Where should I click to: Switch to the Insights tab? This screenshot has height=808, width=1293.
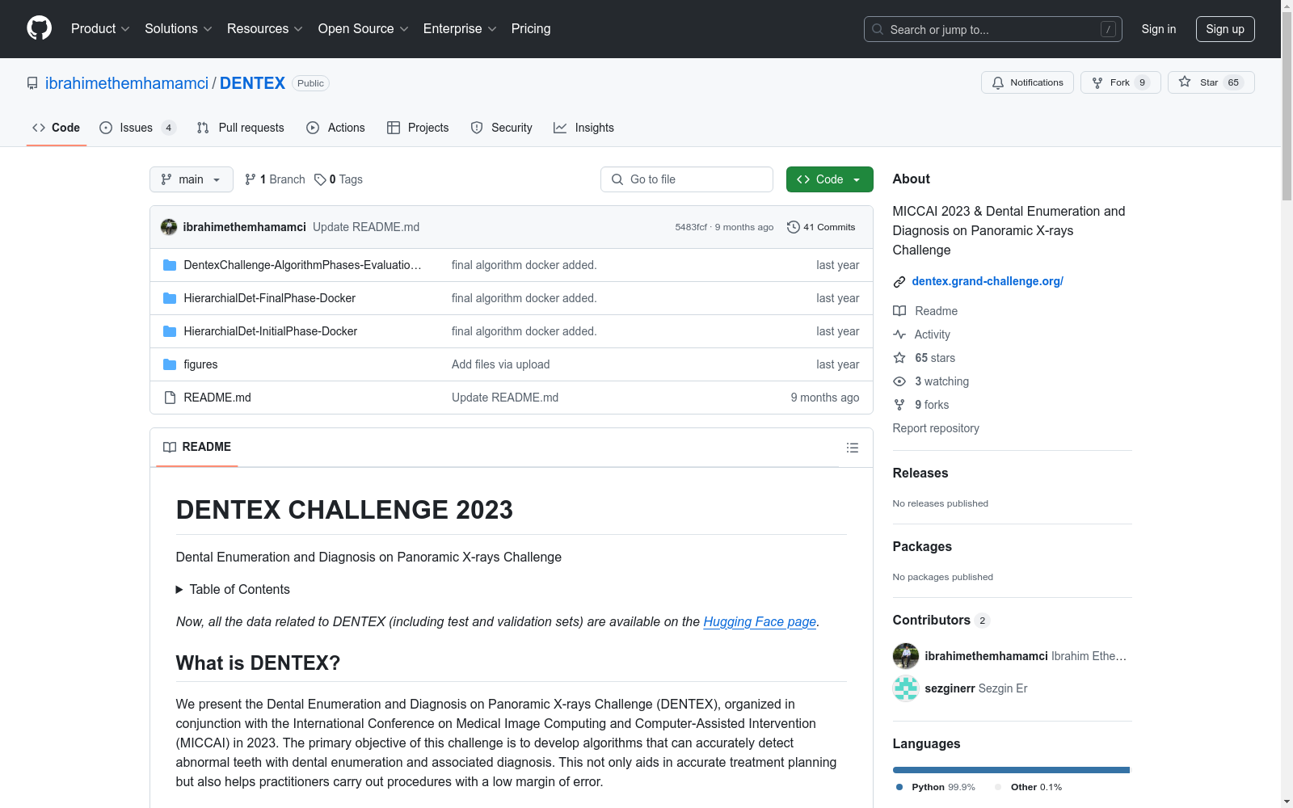pos(584,128)
